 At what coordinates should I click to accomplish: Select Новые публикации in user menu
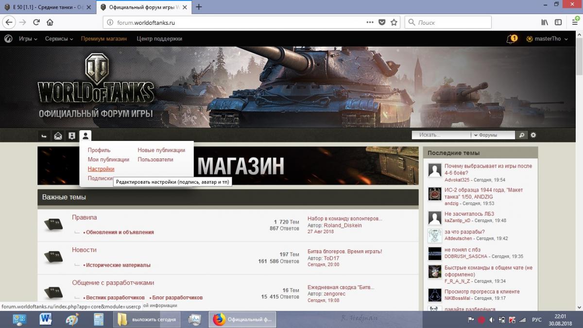161,150
